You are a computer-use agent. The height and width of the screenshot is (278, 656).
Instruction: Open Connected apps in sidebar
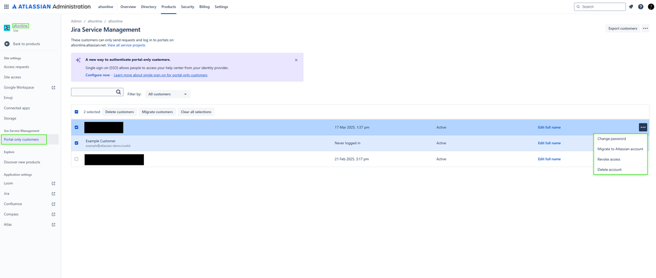click(16, 108)
